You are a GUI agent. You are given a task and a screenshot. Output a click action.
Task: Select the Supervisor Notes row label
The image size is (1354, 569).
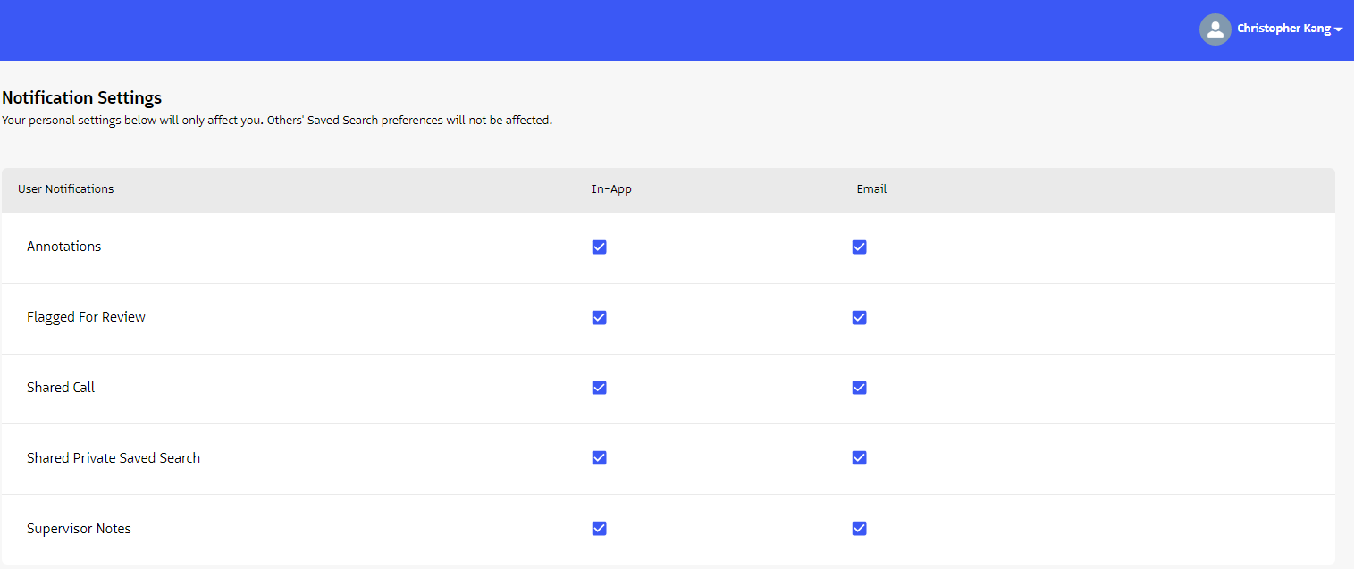pos(79,529)
